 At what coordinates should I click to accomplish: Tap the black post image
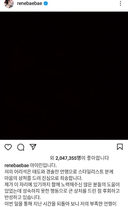point(64,75)
